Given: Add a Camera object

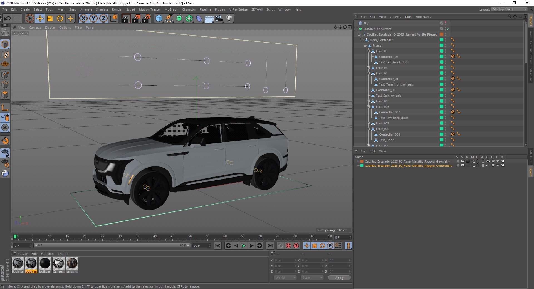Looking at the screenshot, I should click(219, 19).
